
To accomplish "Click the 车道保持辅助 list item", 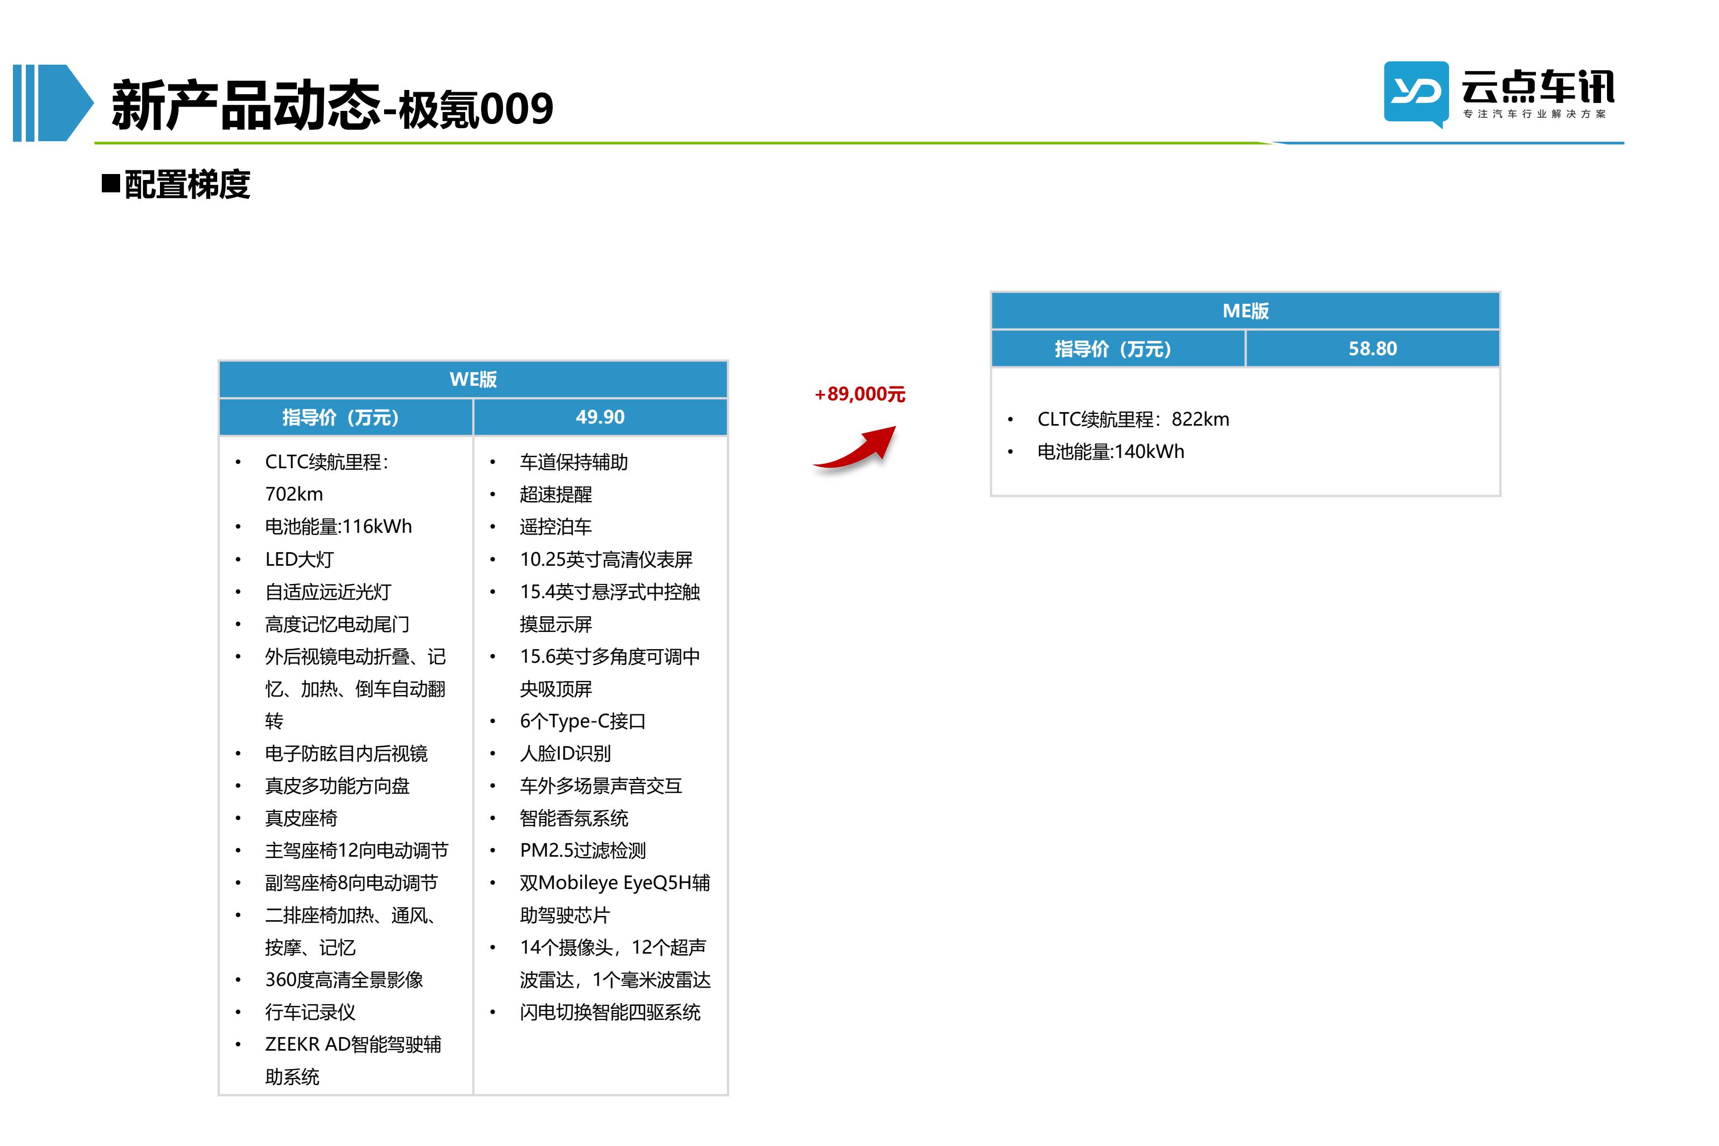I will 574,462.
